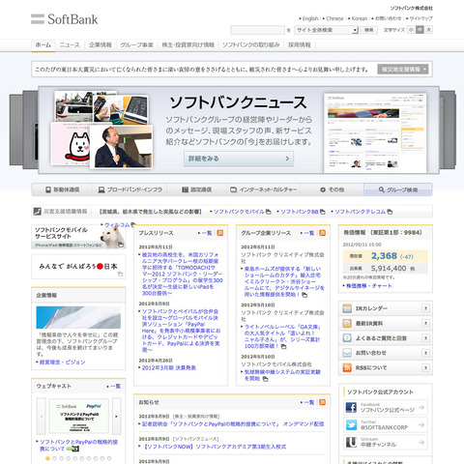Set text size to 小
The width and height of the screenshot is (464, 464).
click(x=411, y=30)
